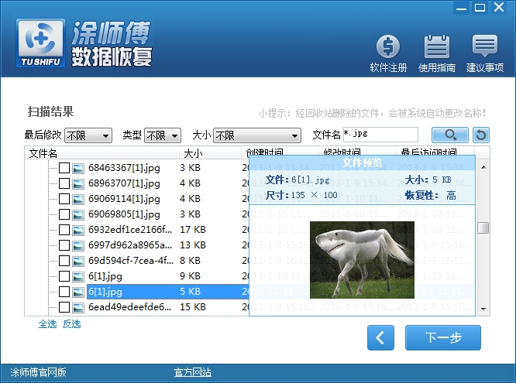Select file name 69d594cf-7cea-4f...
The height and width of the screenshot is (383, 516).
tap(131, 261)
